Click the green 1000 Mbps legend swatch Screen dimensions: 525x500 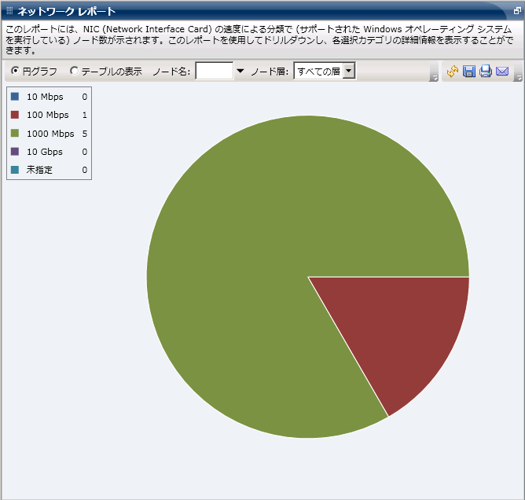15,134
